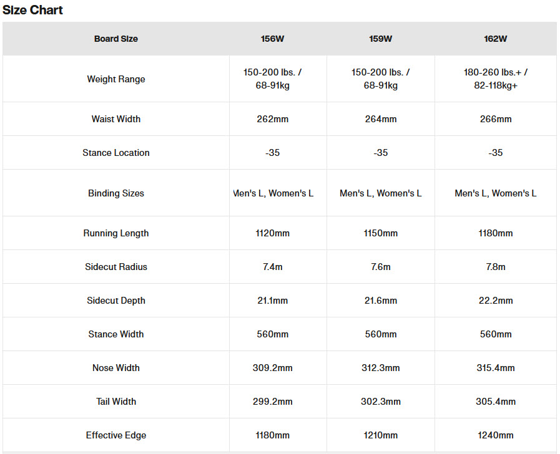Click the Binding Sizes row label
This screenshot has height=454, width=560.
tap(116, 193)
